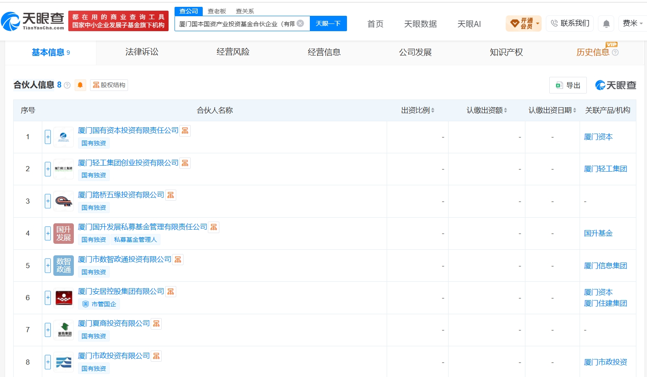
Task: Open equity structure icon beside 厦门市政投资有限公司
Action: click(x=156, y=356)
